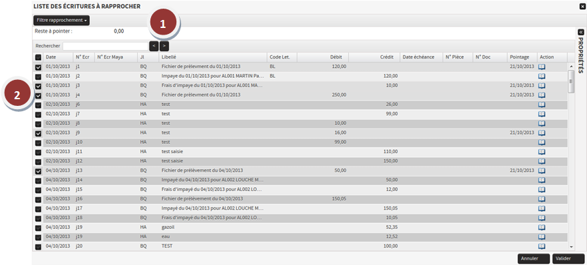Go to next search result arrow
Image resolution: width=587 pixels, height=265 pixels.
pos(164,46)
